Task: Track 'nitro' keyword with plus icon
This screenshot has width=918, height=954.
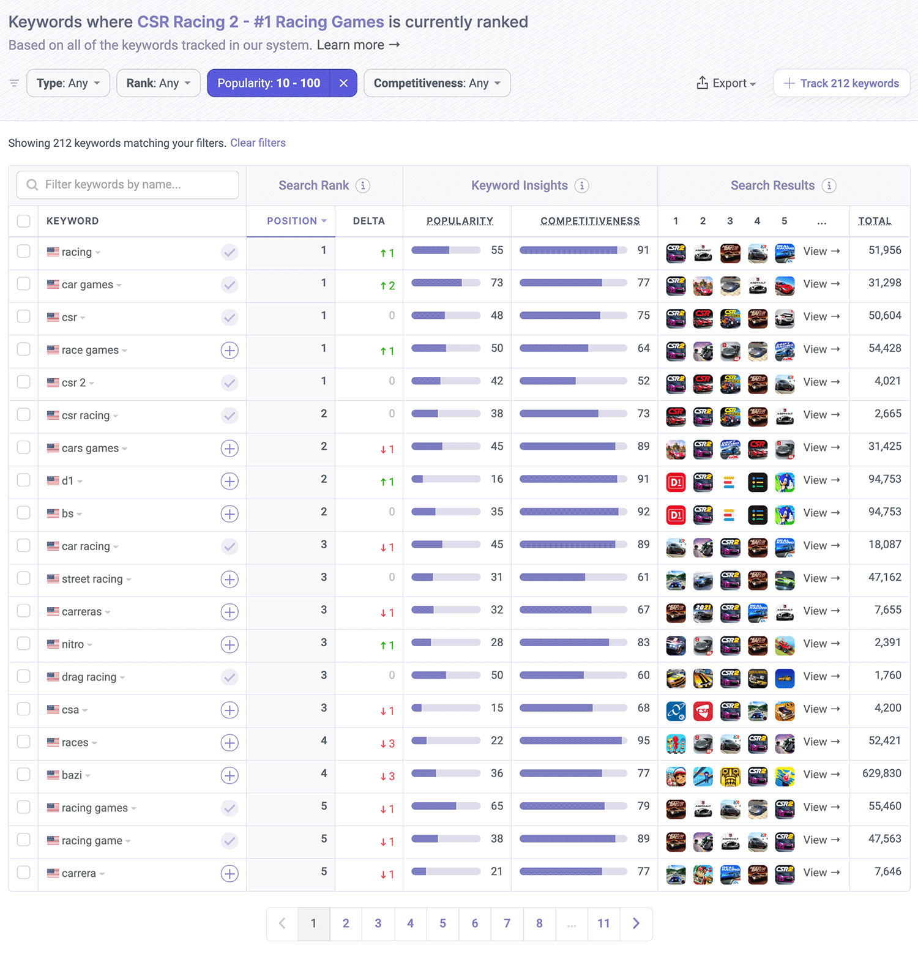Action: coord(229,645)
